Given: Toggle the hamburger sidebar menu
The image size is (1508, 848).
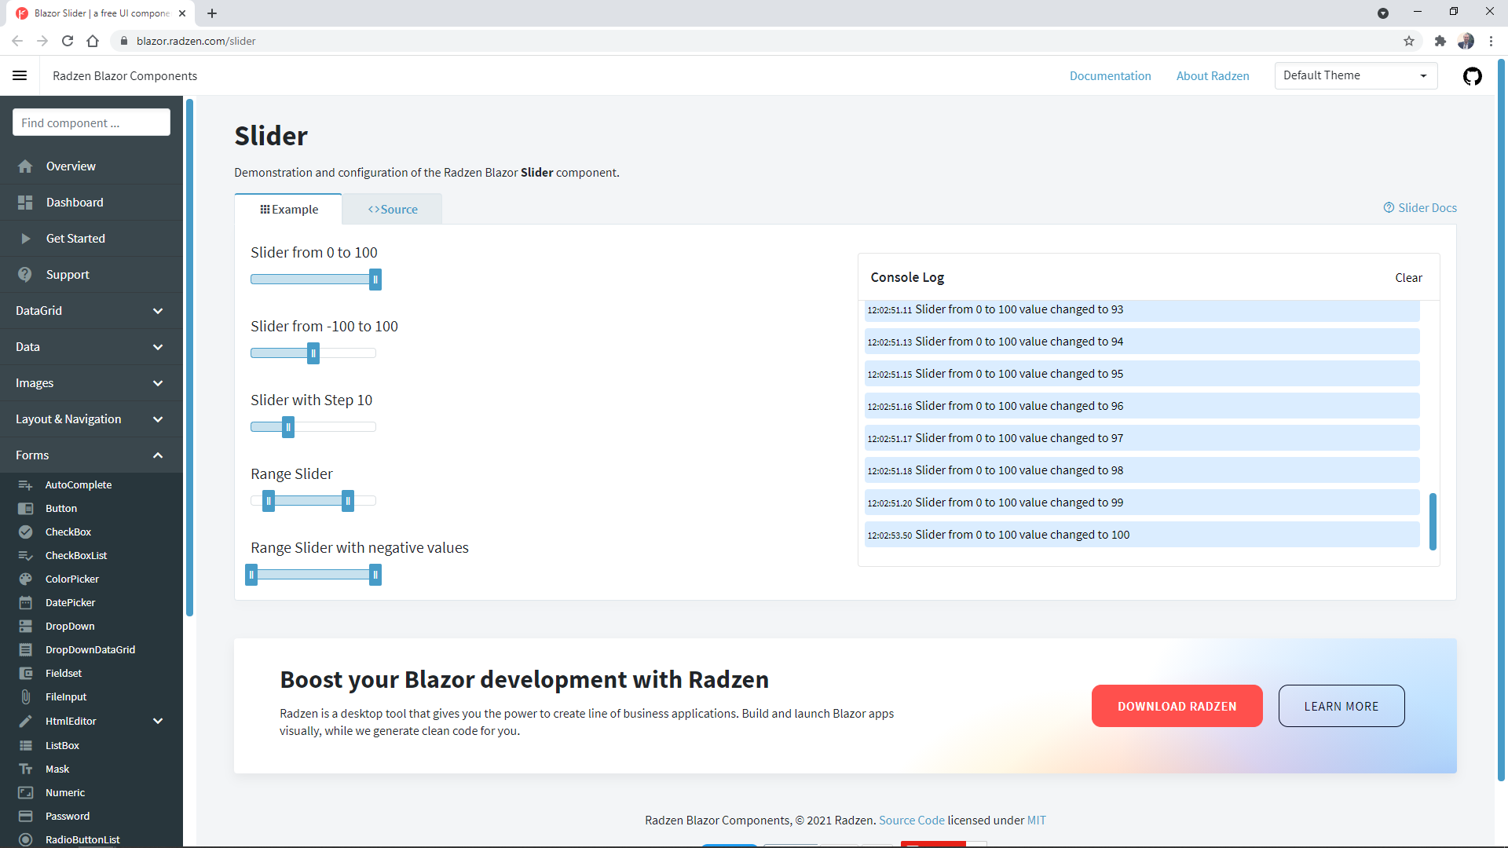Looking at the screenshot, I should 20,75.
